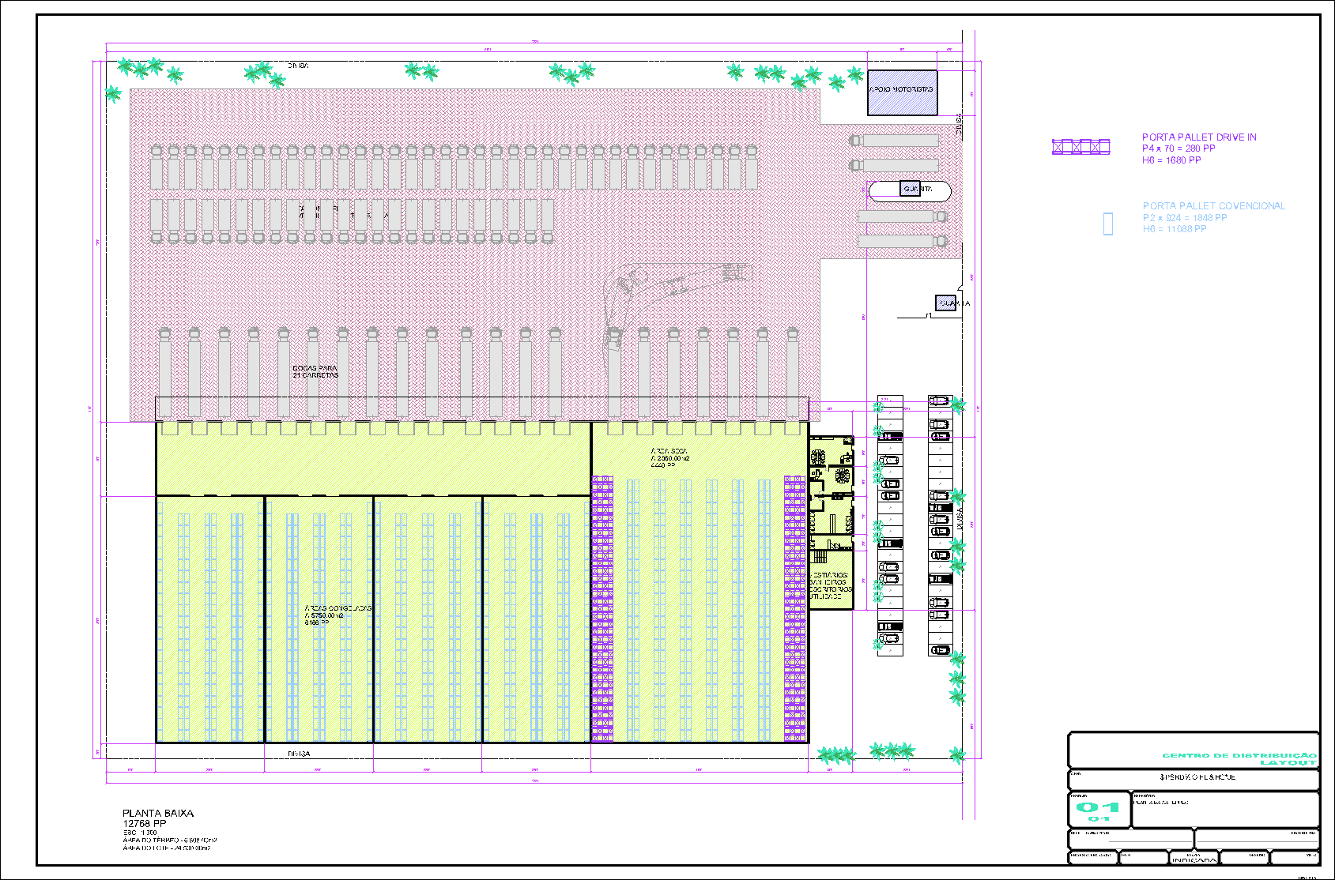Click the Guarita booth between truck lanes
This screenshot has width=1335, height=880.
(x=911, y=190)
